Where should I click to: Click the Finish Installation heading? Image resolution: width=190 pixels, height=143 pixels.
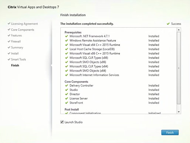coord(73,15)
